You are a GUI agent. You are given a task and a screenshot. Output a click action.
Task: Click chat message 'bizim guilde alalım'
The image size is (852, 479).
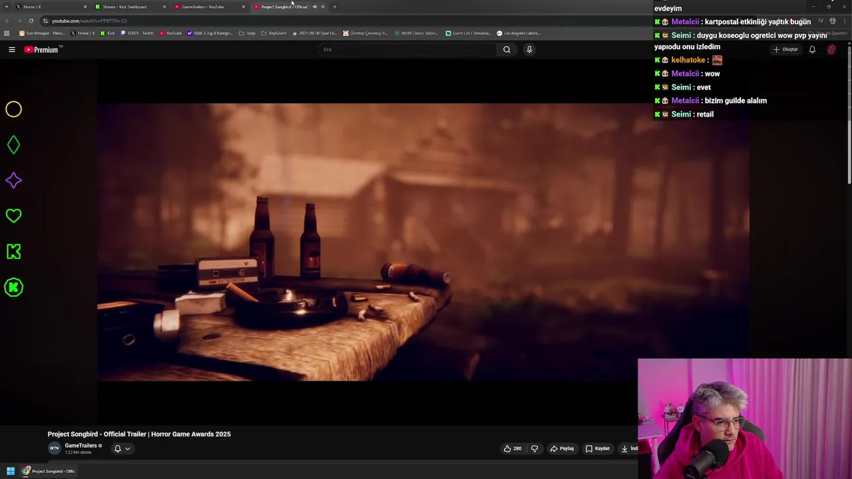(736, 100)
